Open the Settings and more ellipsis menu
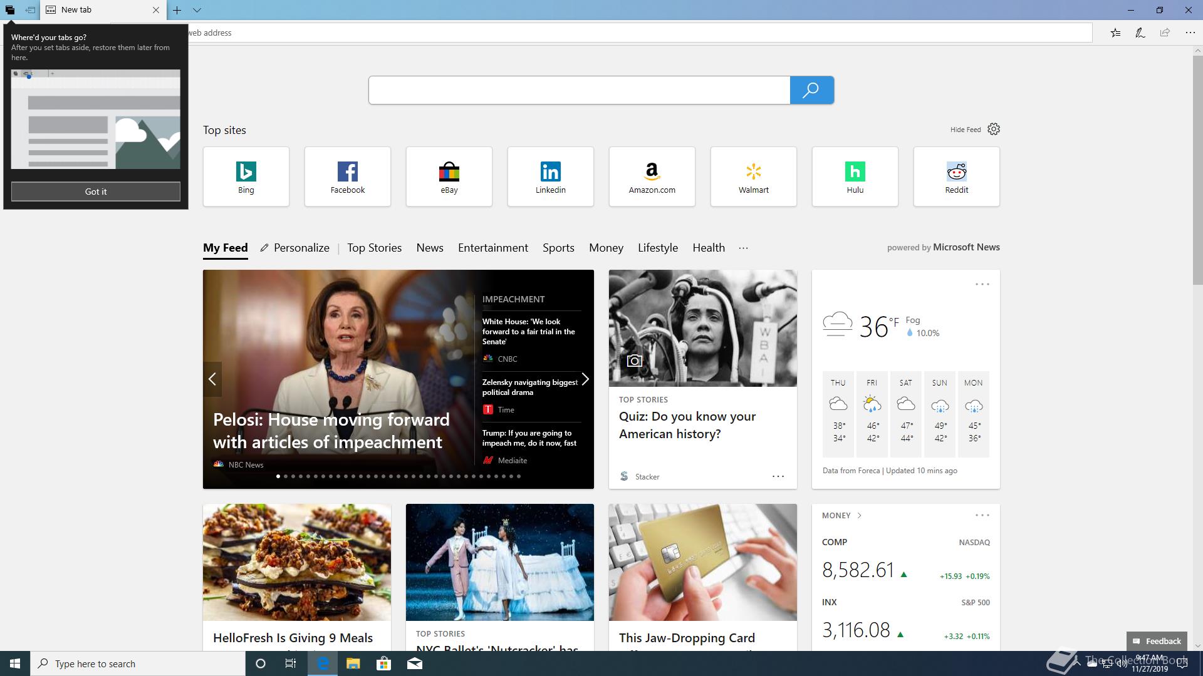 click(x=1190, y=33)
